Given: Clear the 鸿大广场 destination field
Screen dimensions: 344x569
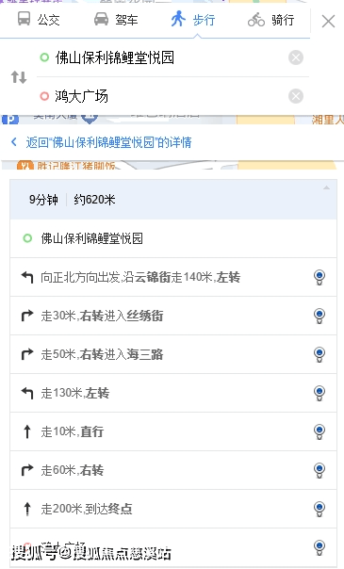Looking at the screenshot, I should [x=296, y=96].
